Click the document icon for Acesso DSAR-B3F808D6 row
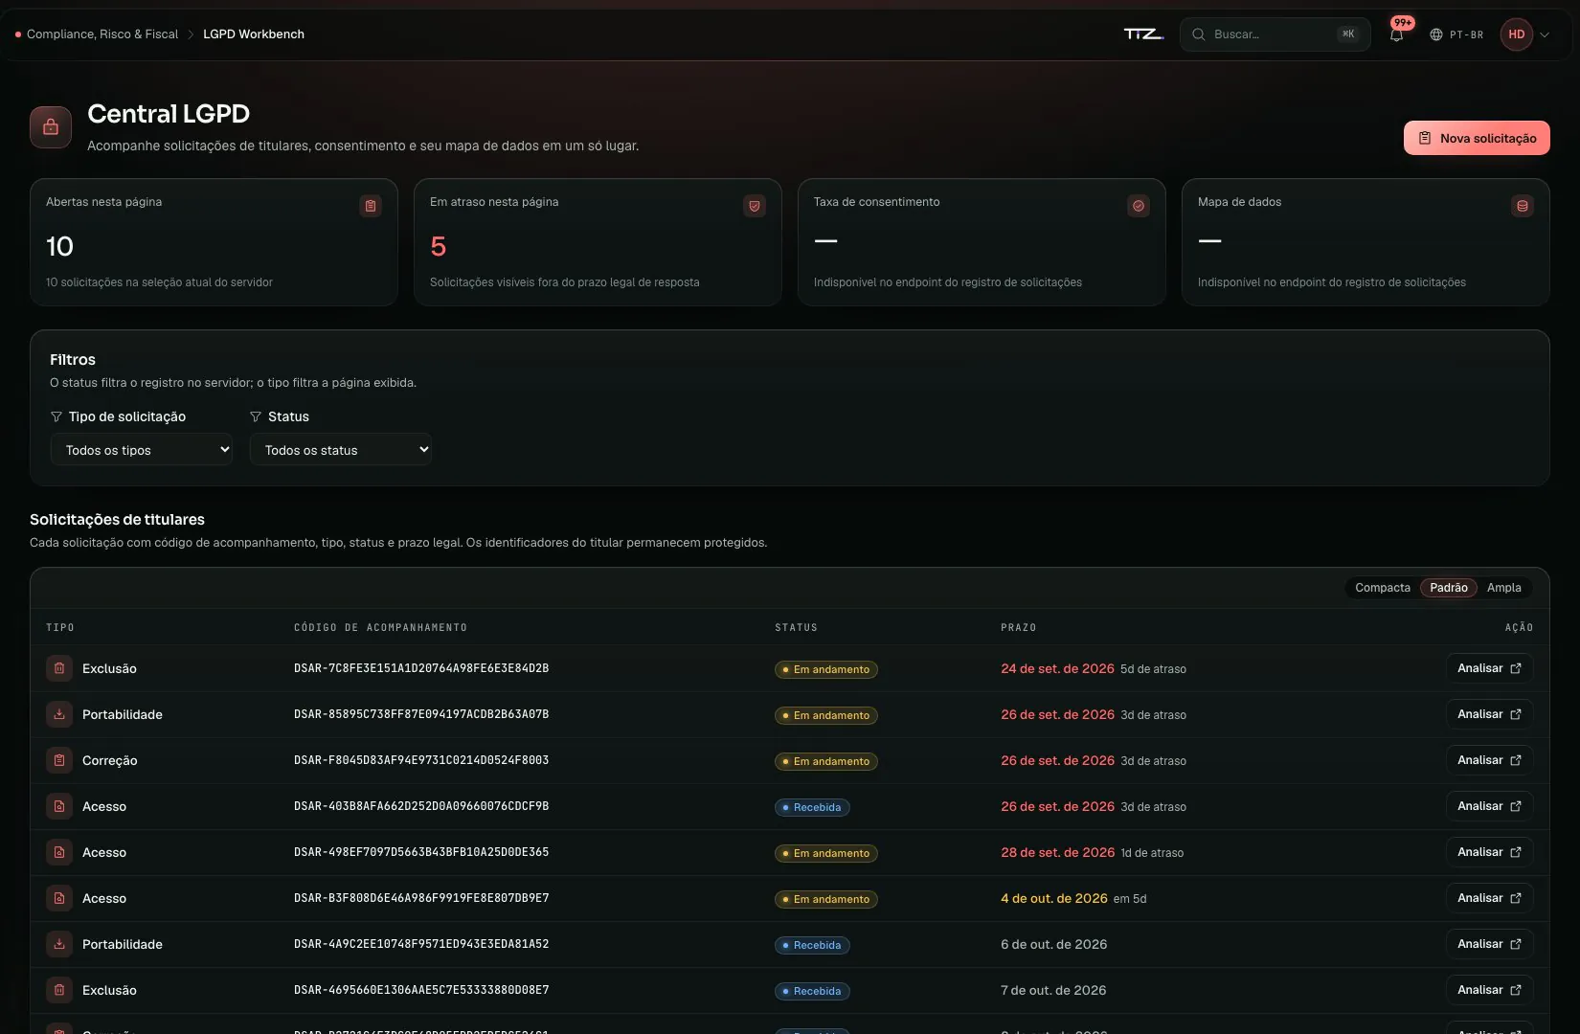This screenshot has height=1034, width=1580. pos(59,898)
